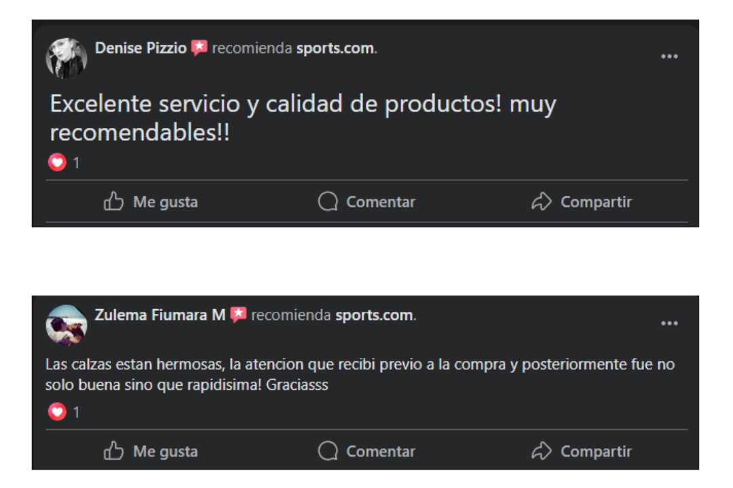Viewport: 733px width, 488px height.
Task: Click heart reaction icon on Zulema's review
Action: click(57, 412)
